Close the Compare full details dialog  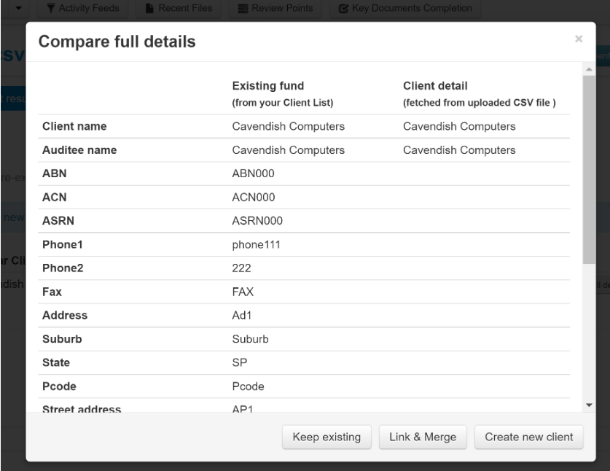(x=579, y=39)
